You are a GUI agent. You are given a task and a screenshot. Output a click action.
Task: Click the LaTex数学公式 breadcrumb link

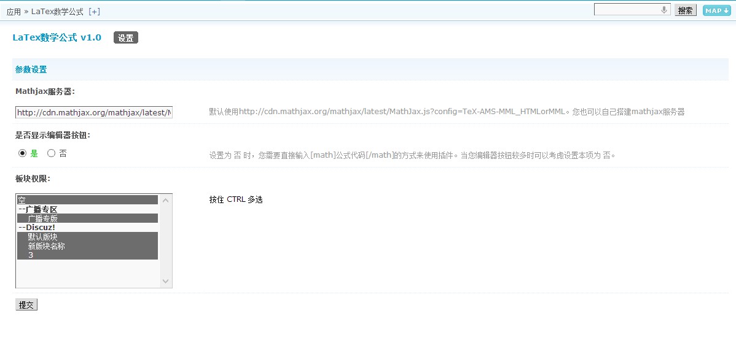click(57, 12)
